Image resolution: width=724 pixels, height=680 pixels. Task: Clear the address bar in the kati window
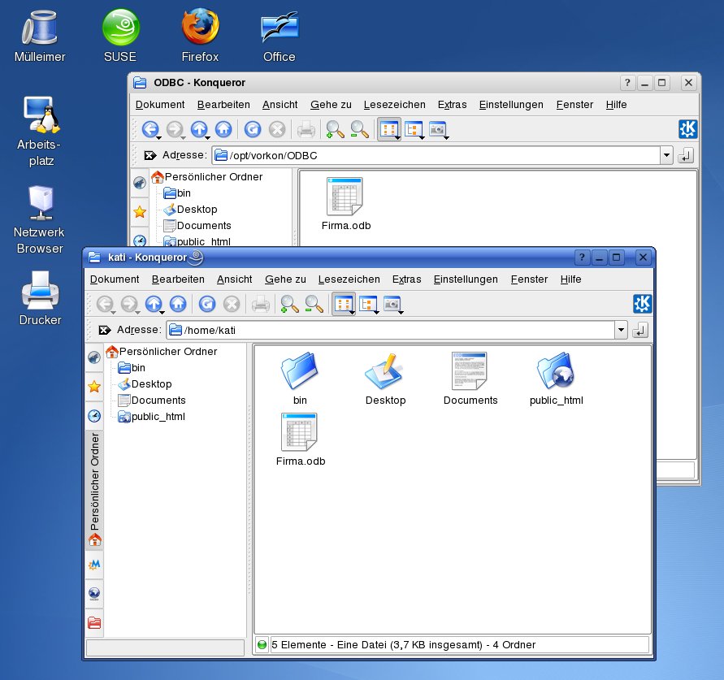point(105,330)
